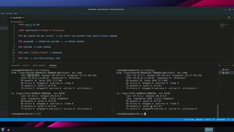The width and height of the screenshot is (234, 132).
Task: Select the first sudo terminal entry
Action: coord(226,70)
